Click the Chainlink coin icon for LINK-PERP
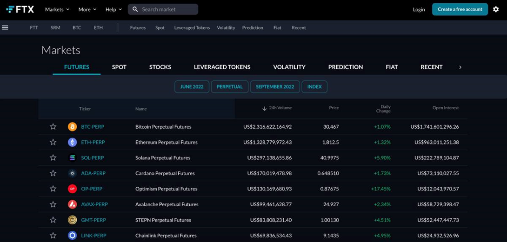Screen dimensions: 507x242 click(73, 235)
